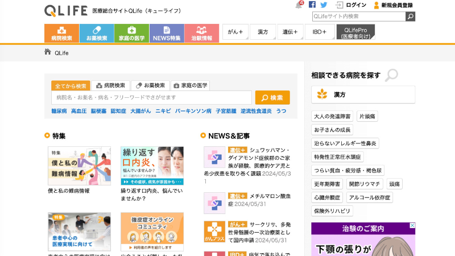Open the Facebook icon link
Viewport: 455px width, 256px height.
click(x=312, y=5)
